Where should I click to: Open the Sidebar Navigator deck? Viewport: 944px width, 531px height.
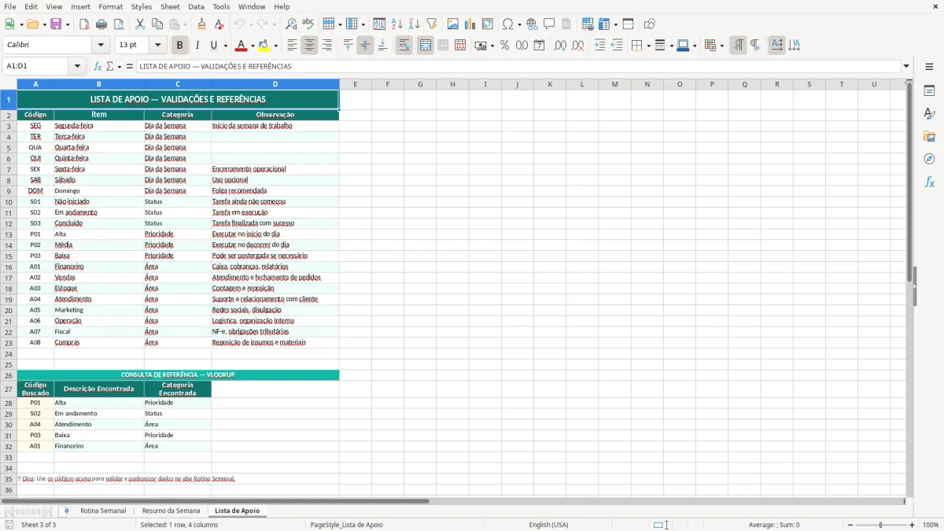pyautogui.click(x=929, y=160)
